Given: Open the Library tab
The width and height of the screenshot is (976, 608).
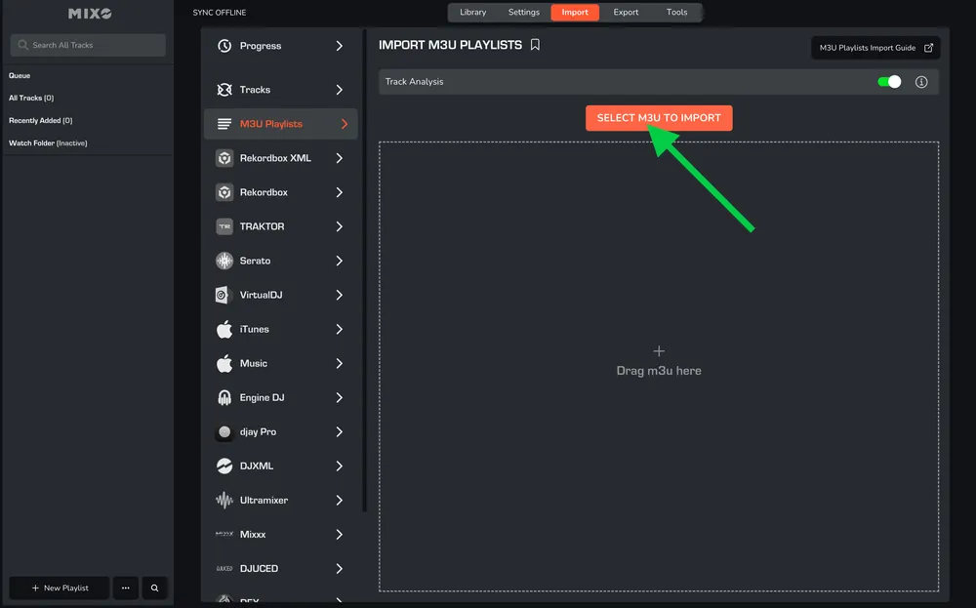Looking at the screenshot, I should pos(473,13).
